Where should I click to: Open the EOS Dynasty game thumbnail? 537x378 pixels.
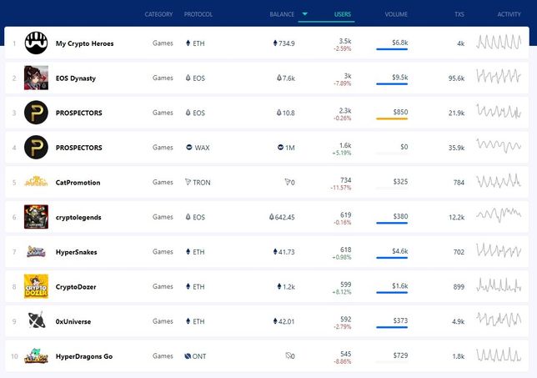tap(36, 78)
